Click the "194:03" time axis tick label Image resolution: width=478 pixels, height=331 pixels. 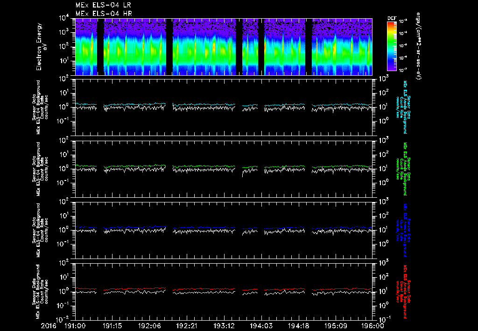261,326
